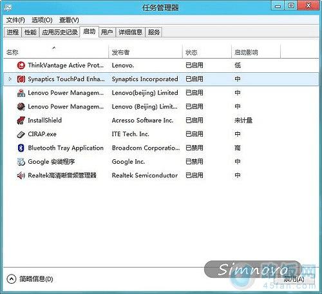Select the Realtek高清晰音频管理器 name
Image resolution: width=322 pixels, height=294 pixels.
coord(62,175)
